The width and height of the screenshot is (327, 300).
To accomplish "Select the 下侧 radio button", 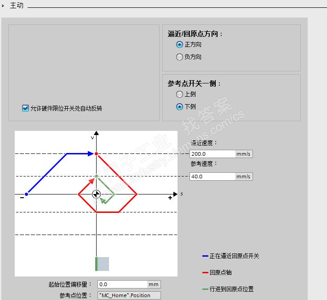I will 179,106.
